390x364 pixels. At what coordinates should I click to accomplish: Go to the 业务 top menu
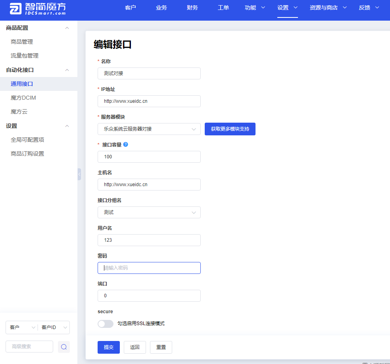click(161, 8)
